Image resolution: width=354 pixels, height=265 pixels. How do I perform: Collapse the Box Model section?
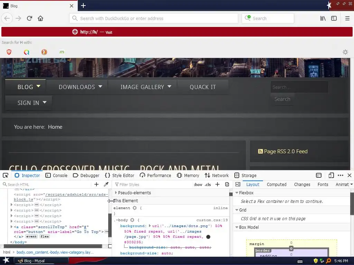point(237,227)
